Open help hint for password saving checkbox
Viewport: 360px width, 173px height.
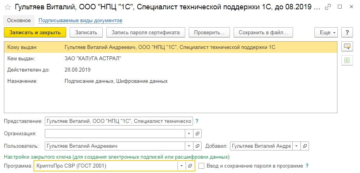(x=307, y=166)
